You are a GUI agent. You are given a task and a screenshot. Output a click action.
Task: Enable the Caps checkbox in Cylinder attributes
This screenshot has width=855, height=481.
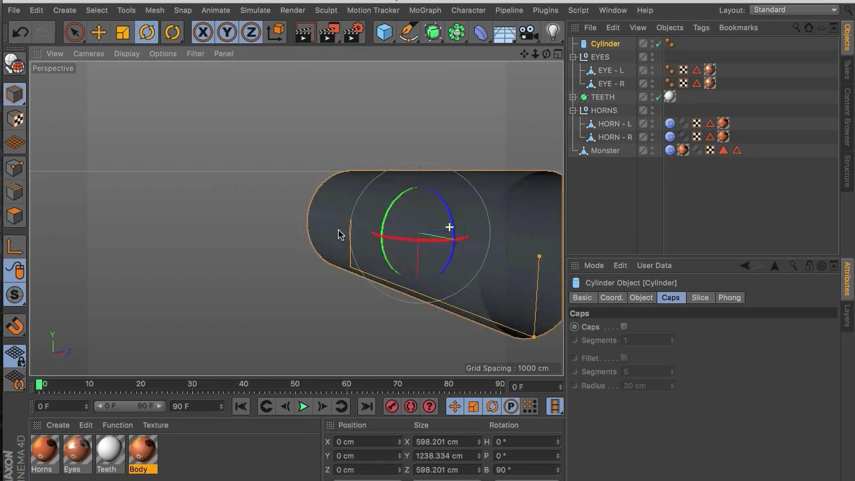coord(624,327)
